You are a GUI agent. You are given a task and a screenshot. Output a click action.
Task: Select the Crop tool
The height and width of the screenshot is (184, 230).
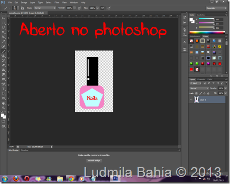tap(3, 37)
